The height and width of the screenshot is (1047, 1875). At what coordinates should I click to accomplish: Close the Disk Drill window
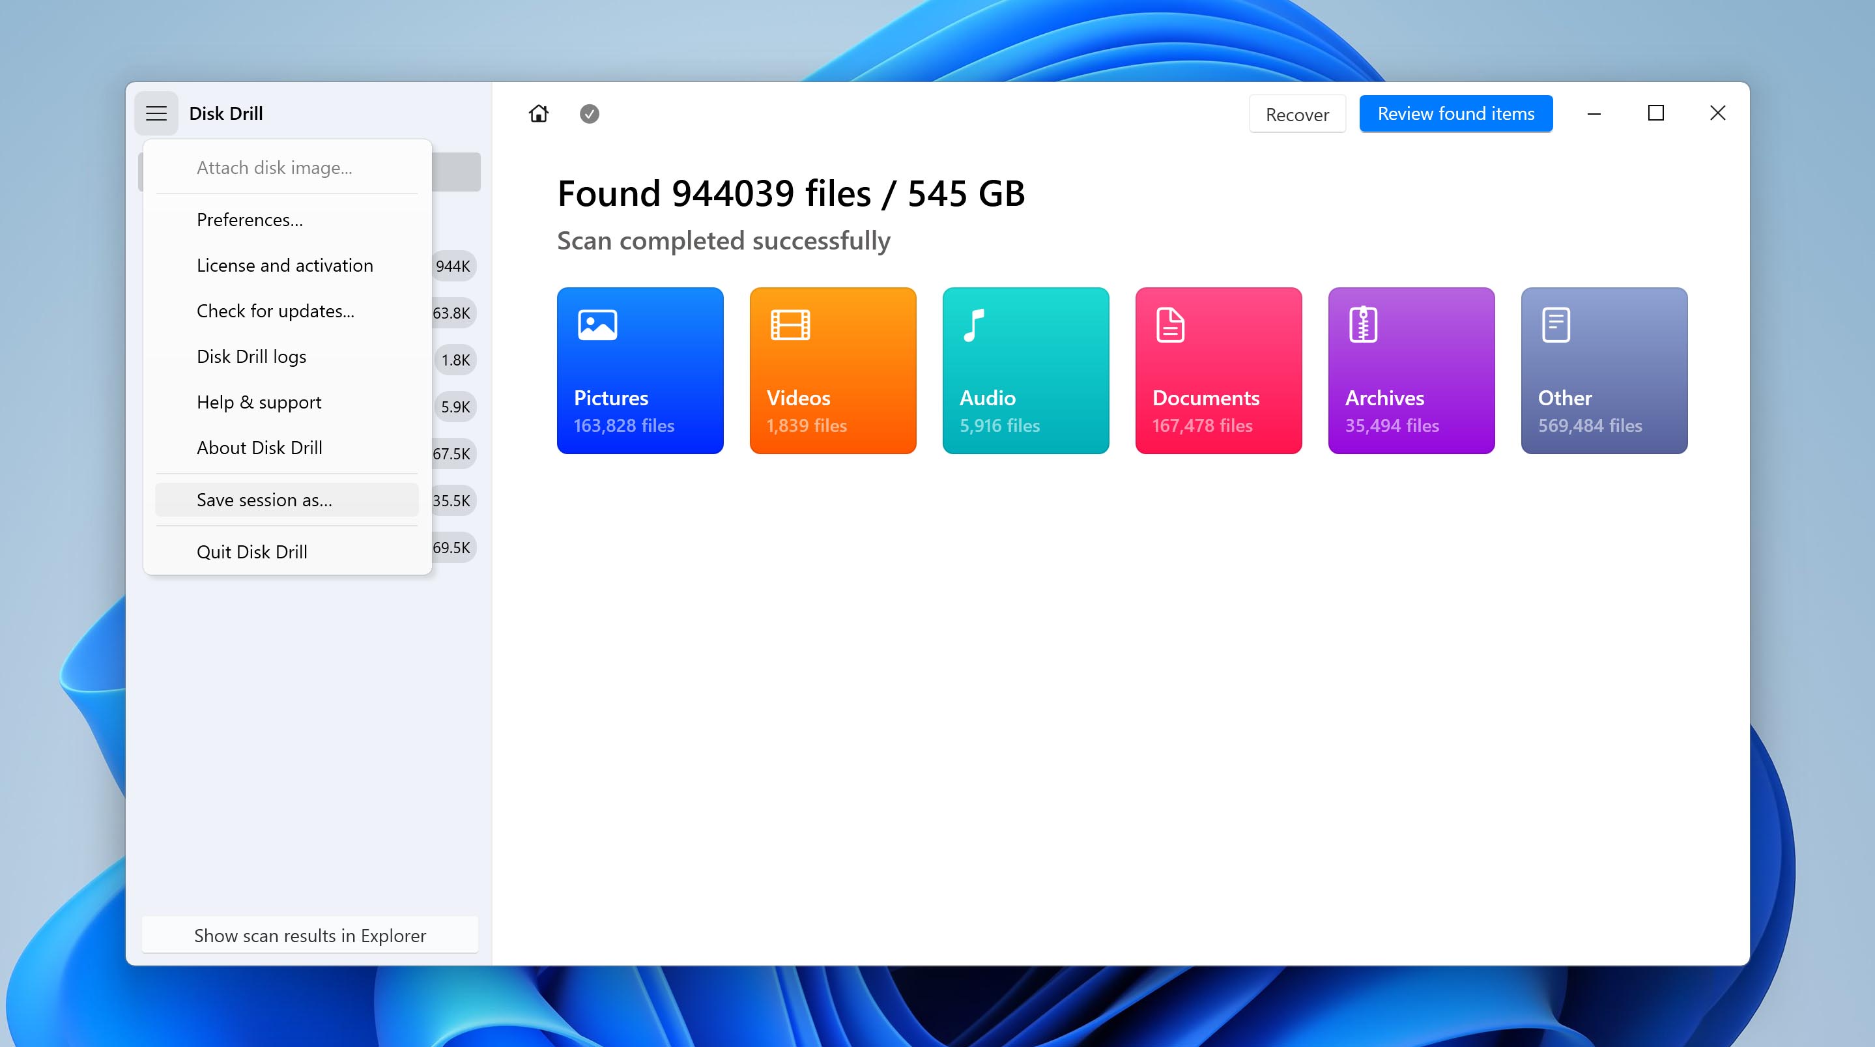(1718, 113)
